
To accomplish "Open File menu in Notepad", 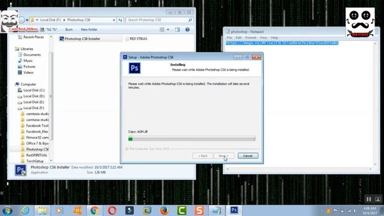I will pyautogui.click(x=229, y=38).
